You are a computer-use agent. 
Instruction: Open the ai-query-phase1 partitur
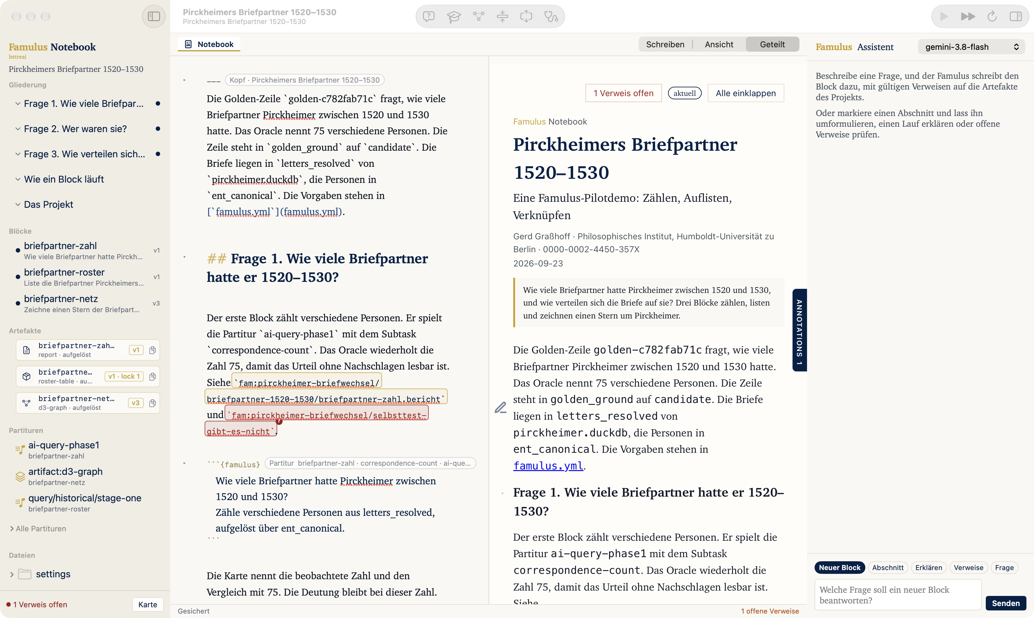64,450
